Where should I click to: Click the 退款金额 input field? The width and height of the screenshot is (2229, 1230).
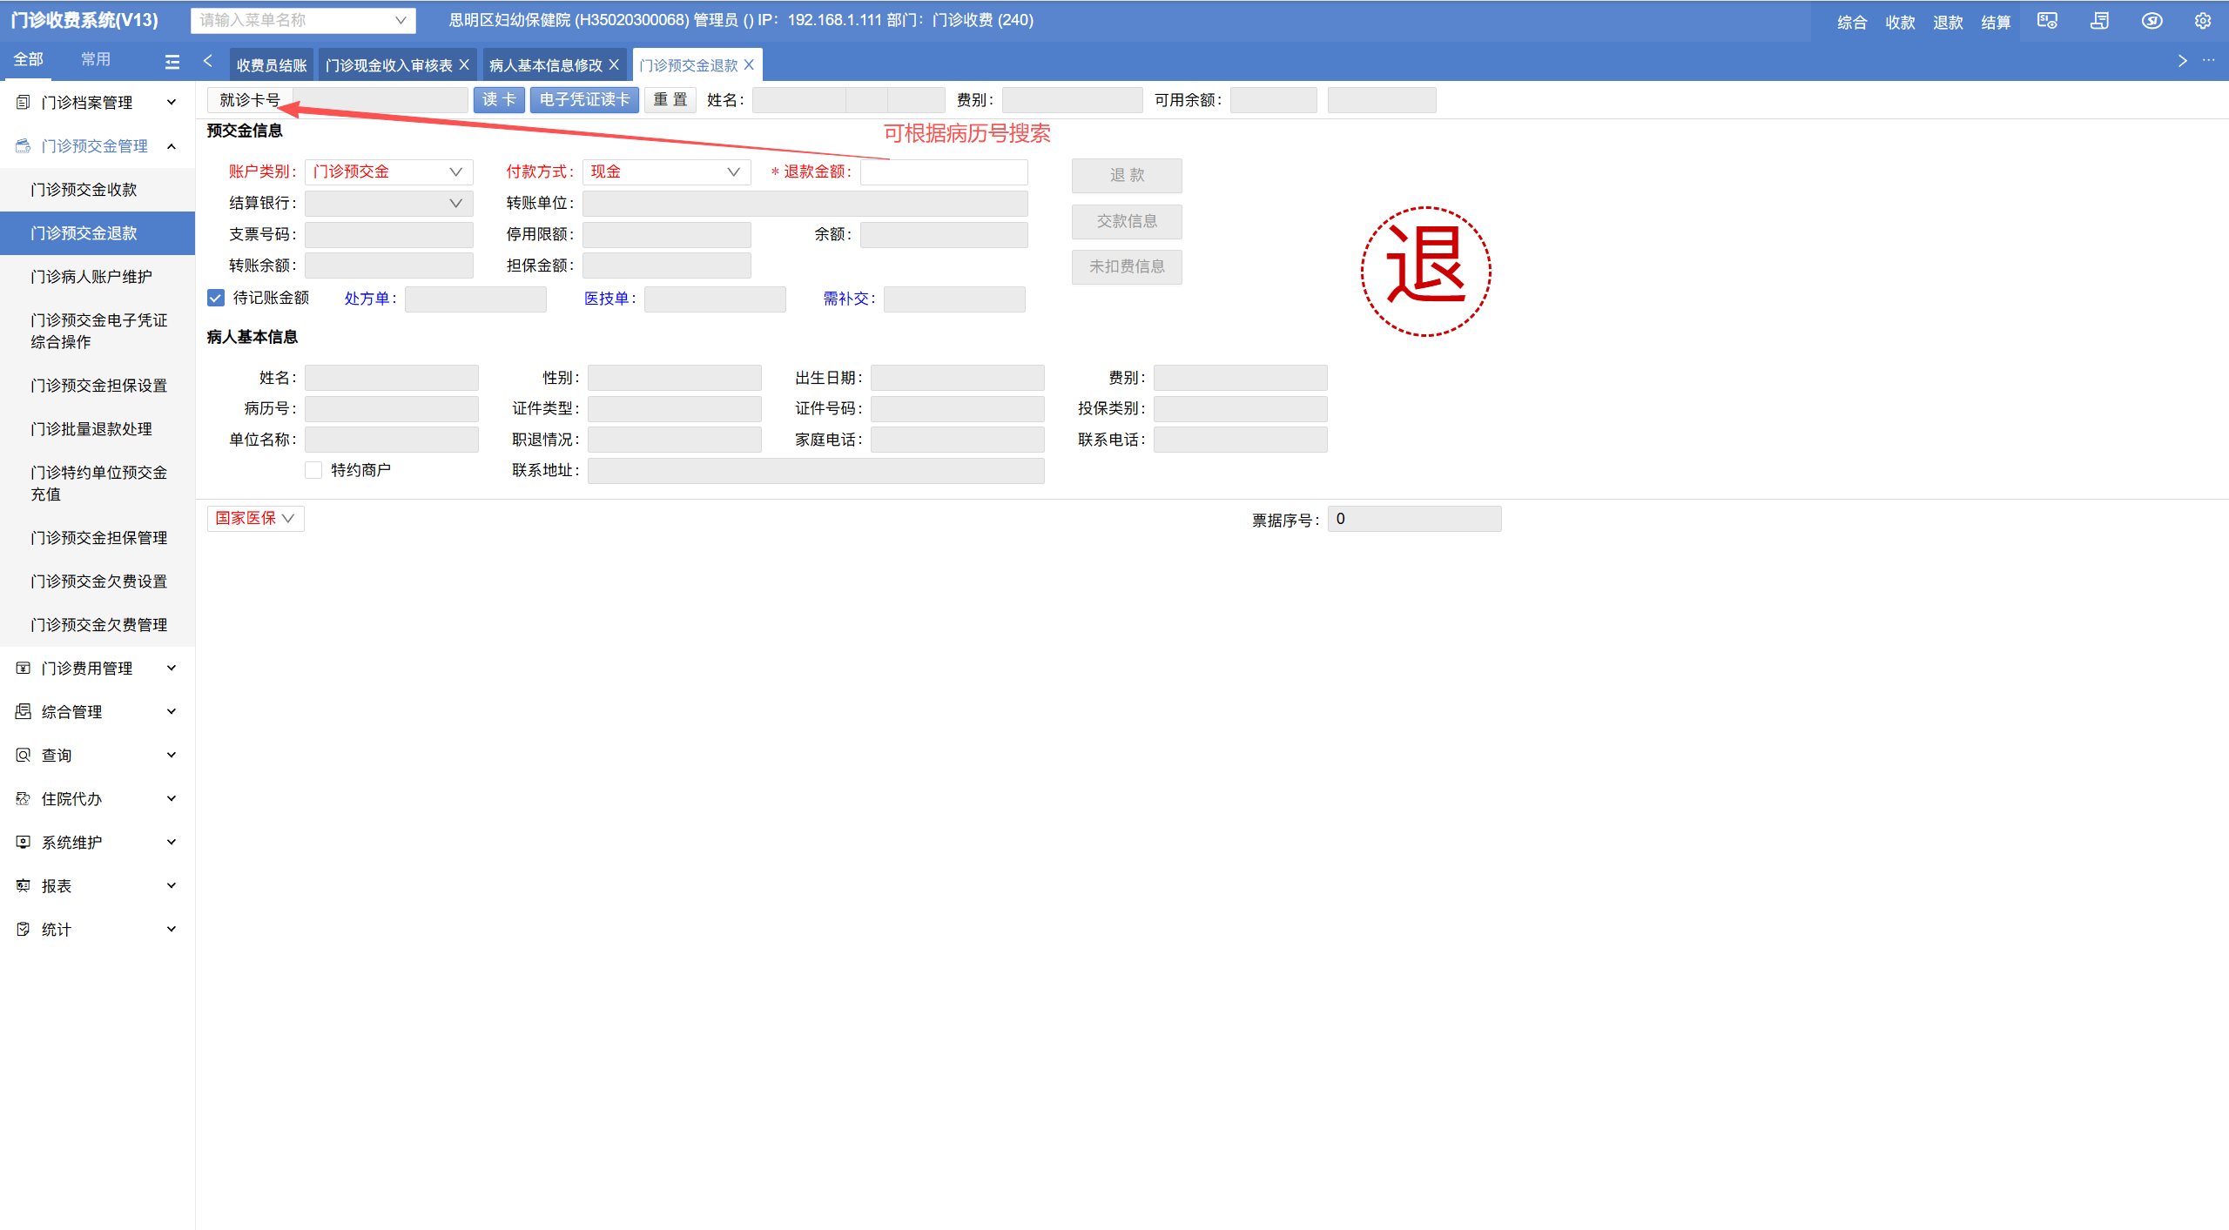pyautogui.click(x=944, y=172)
